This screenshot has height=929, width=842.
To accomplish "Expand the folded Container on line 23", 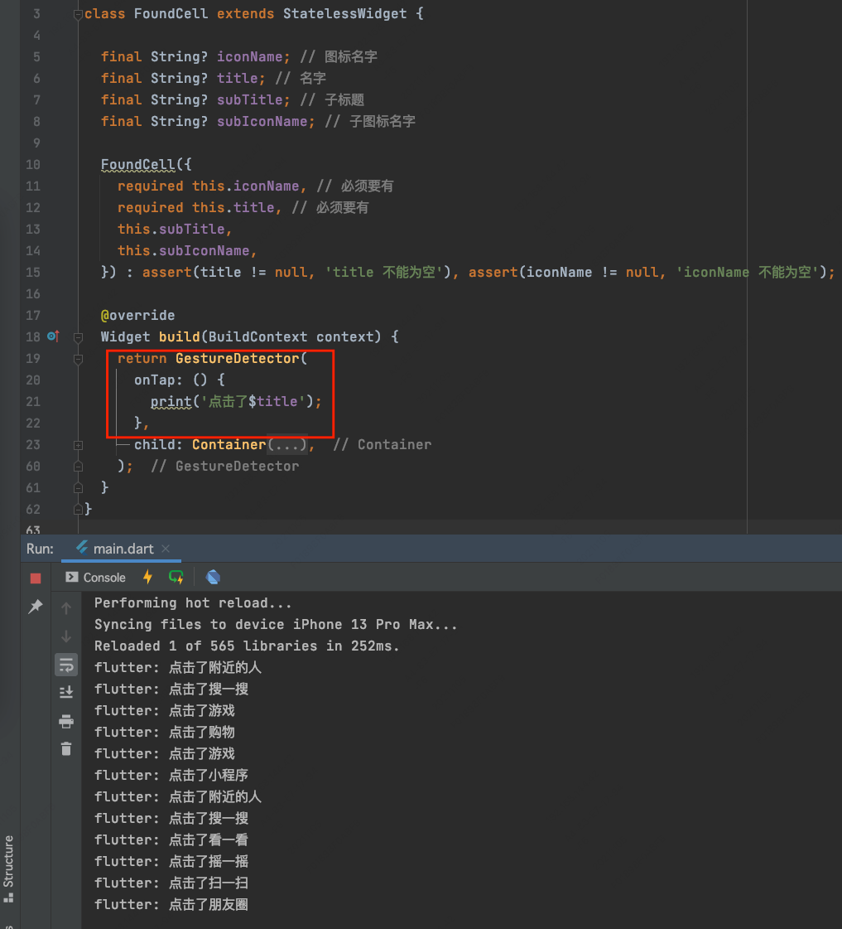I will coord(78,445).
